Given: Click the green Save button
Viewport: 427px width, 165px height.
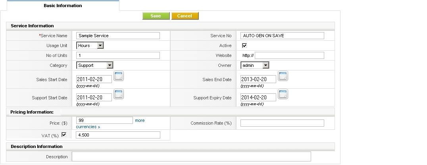Looking at the screenshot, I should (156, 16).
